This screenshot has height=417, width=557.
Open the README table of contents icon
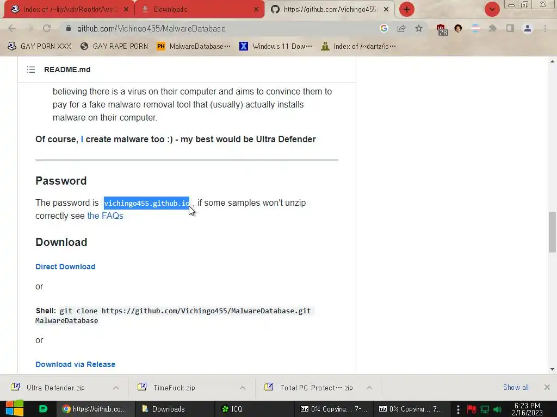pyautogui.click(x=31, y=69)
